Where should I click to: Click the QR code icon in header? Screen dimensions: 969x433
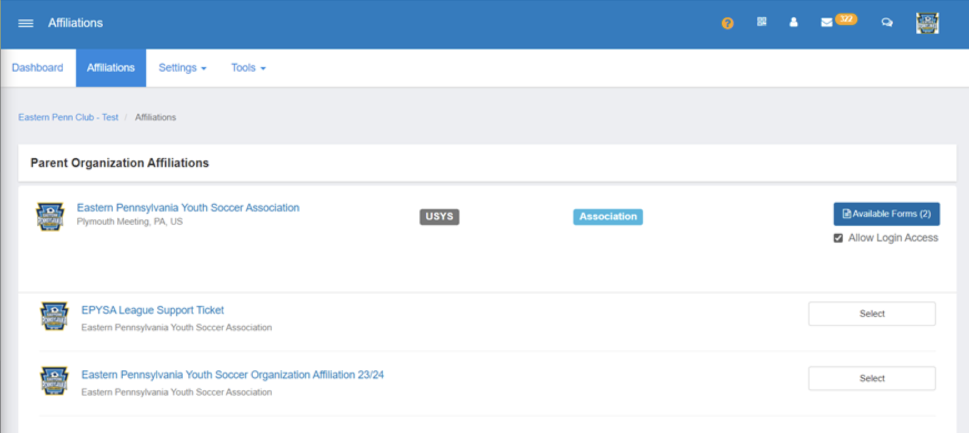point(762,22)
